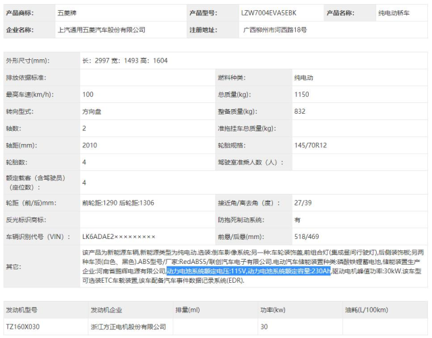The height and width of the screenshot is (338, 432).
Task: Click the 其它 row label
Action: click(13, 267)
